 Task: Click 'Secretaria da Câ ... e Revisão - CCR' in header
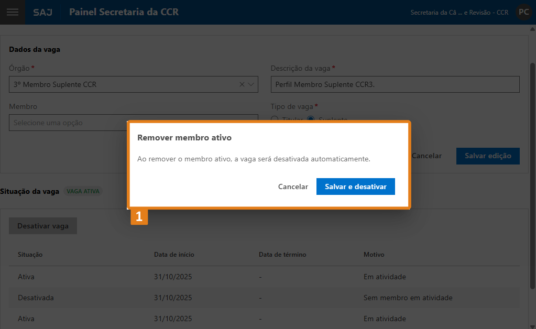(460, 12)
